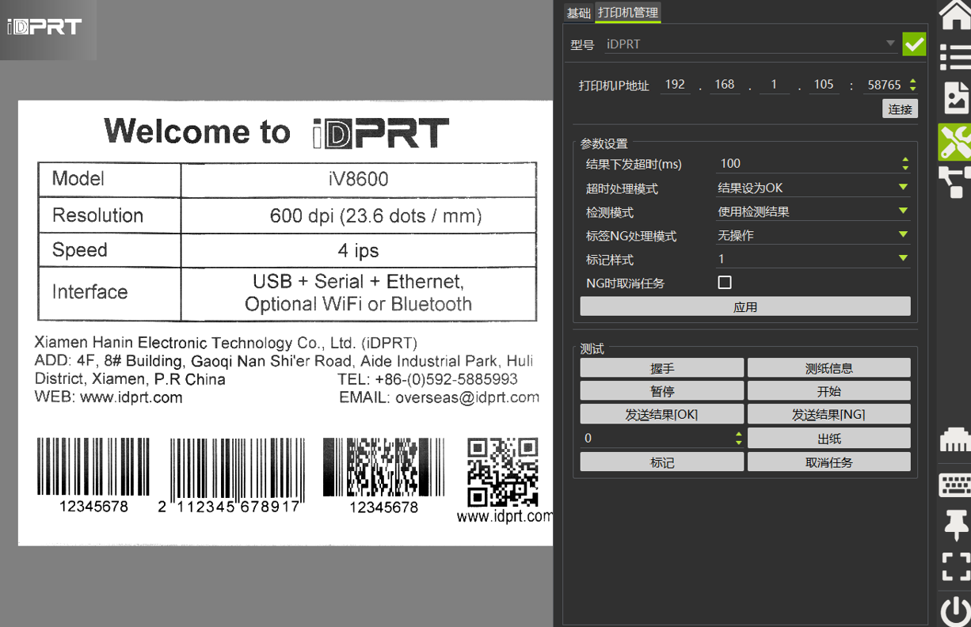The height and width of the screenshot is (627, 971).
Task: Click the port number field 58765
Action: coord(884,85)
